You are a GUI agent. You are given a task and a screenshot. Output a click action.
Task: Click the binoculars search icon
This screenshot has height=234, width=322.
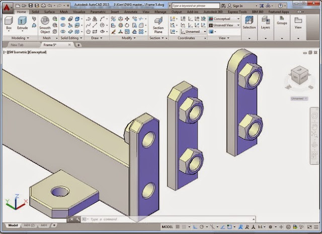223,6
